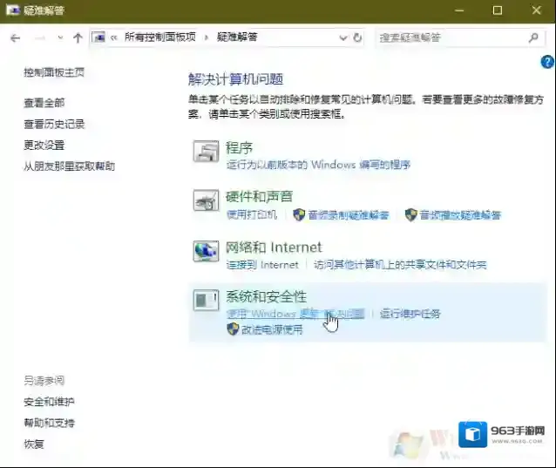The height and width of the screenshot is (468, 556).
Task: Close the 疑难解答 window
Action: point(537,10)
